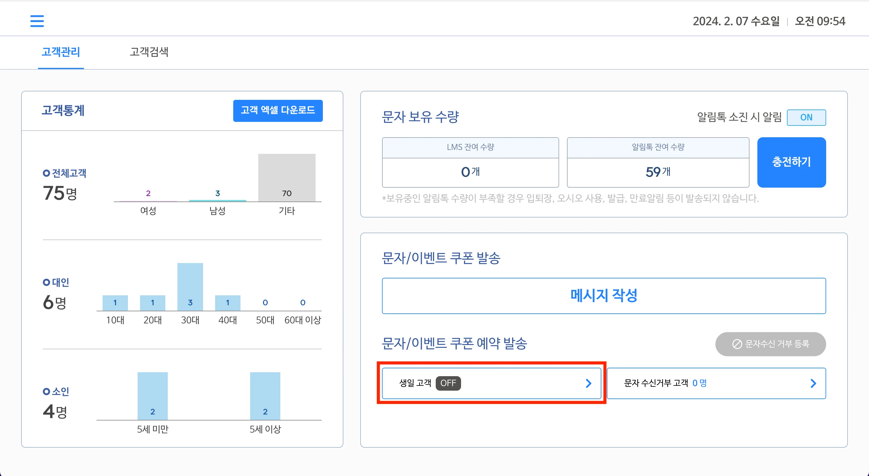The width and height of the screenshot is (869, 476).
Task: Click the 5세 이상 bar in 소인 chart
Action: [265, 396]
